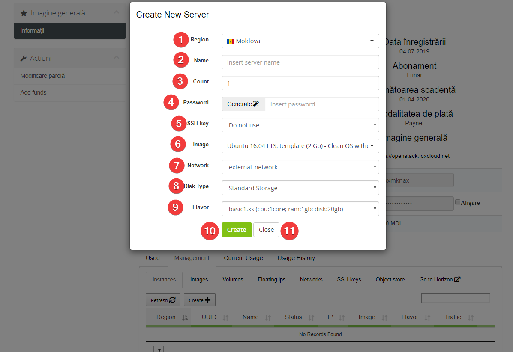
Task: Click the Close button in dialog
Action: coord(266,230)
